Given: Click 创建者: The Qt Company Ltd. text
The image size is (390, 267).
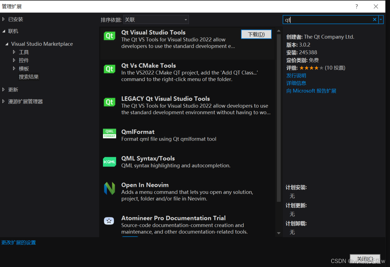Looking at the screenshot, I should (x=320, y=37).
